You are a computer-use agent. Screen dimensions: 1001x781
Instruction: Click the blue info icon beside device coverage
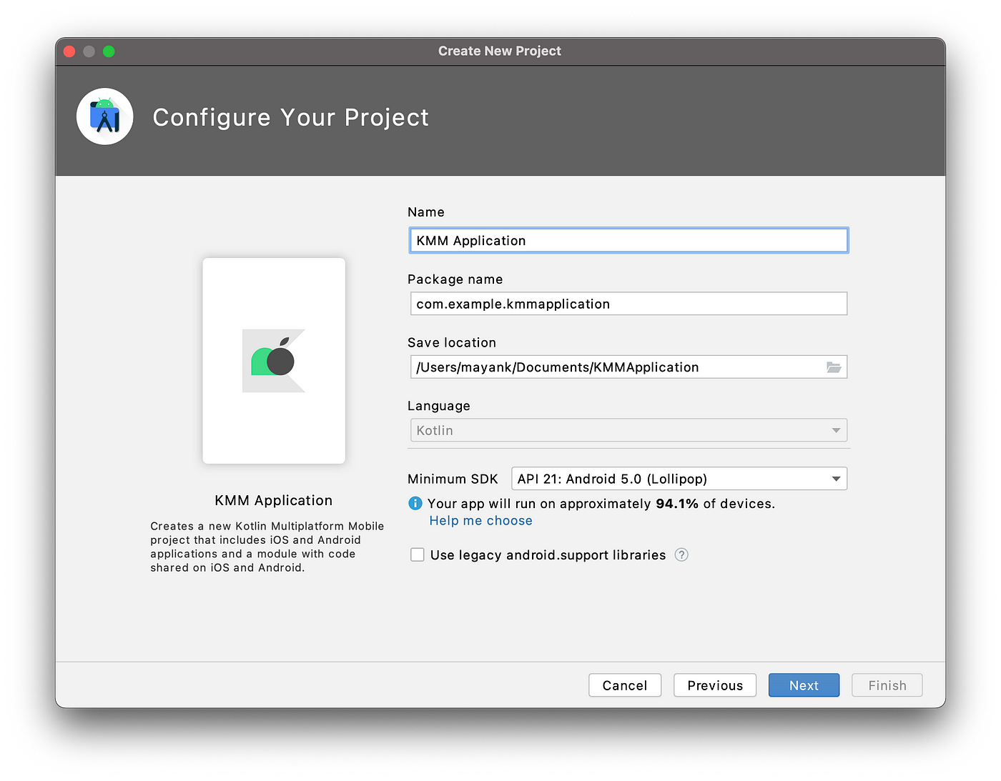point(415,504)
